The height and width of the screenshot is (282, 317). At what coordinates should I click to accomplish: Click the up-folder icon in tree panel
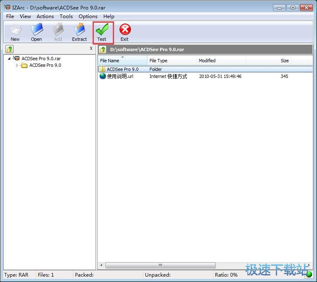coord(9,49)
